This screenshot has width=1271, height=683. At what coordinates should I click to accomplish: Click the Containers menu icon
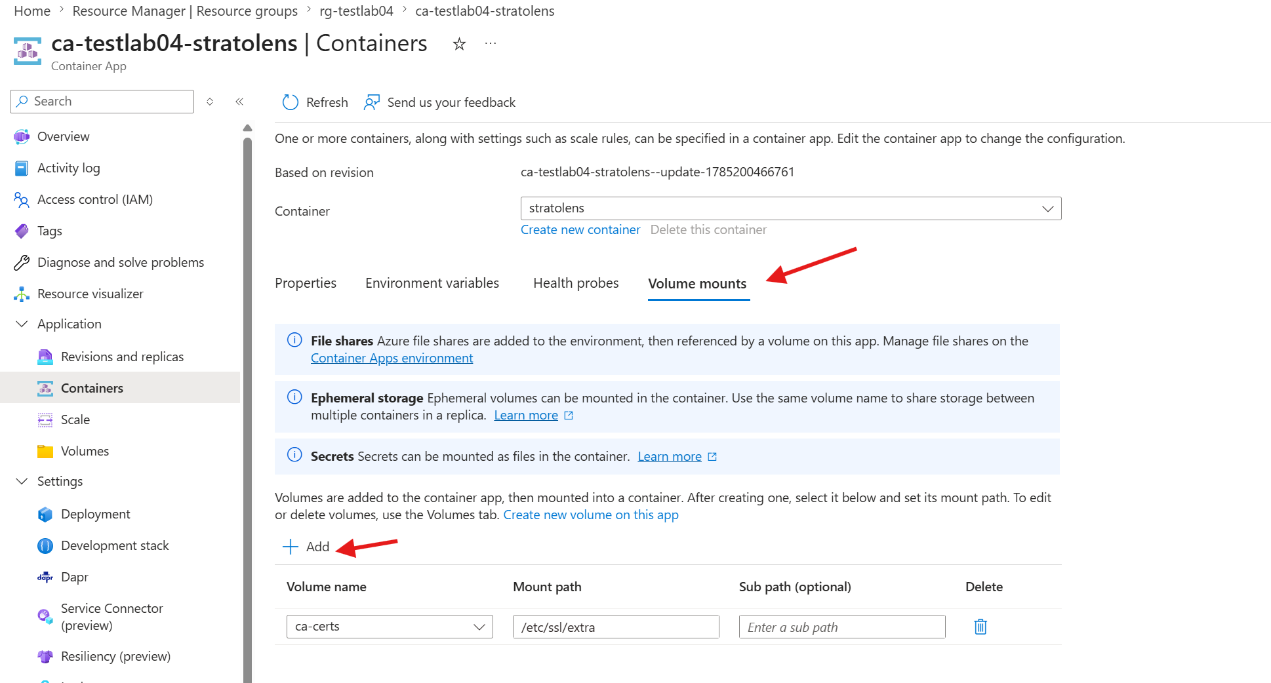[x=45, y=388]
